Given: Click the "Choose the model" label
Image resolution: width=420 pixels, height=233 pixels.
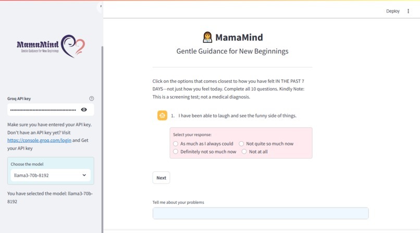Looking at the screenshot, I should 27,164.
